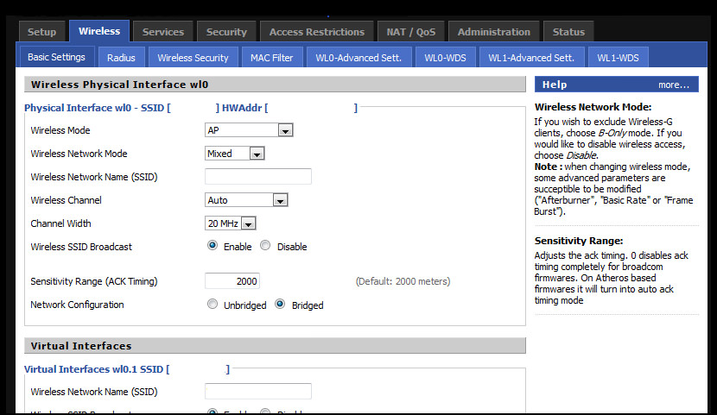Open the Access Restrictions tab
717x415 pixels.
pyautogui.click(x=317, y=32)
